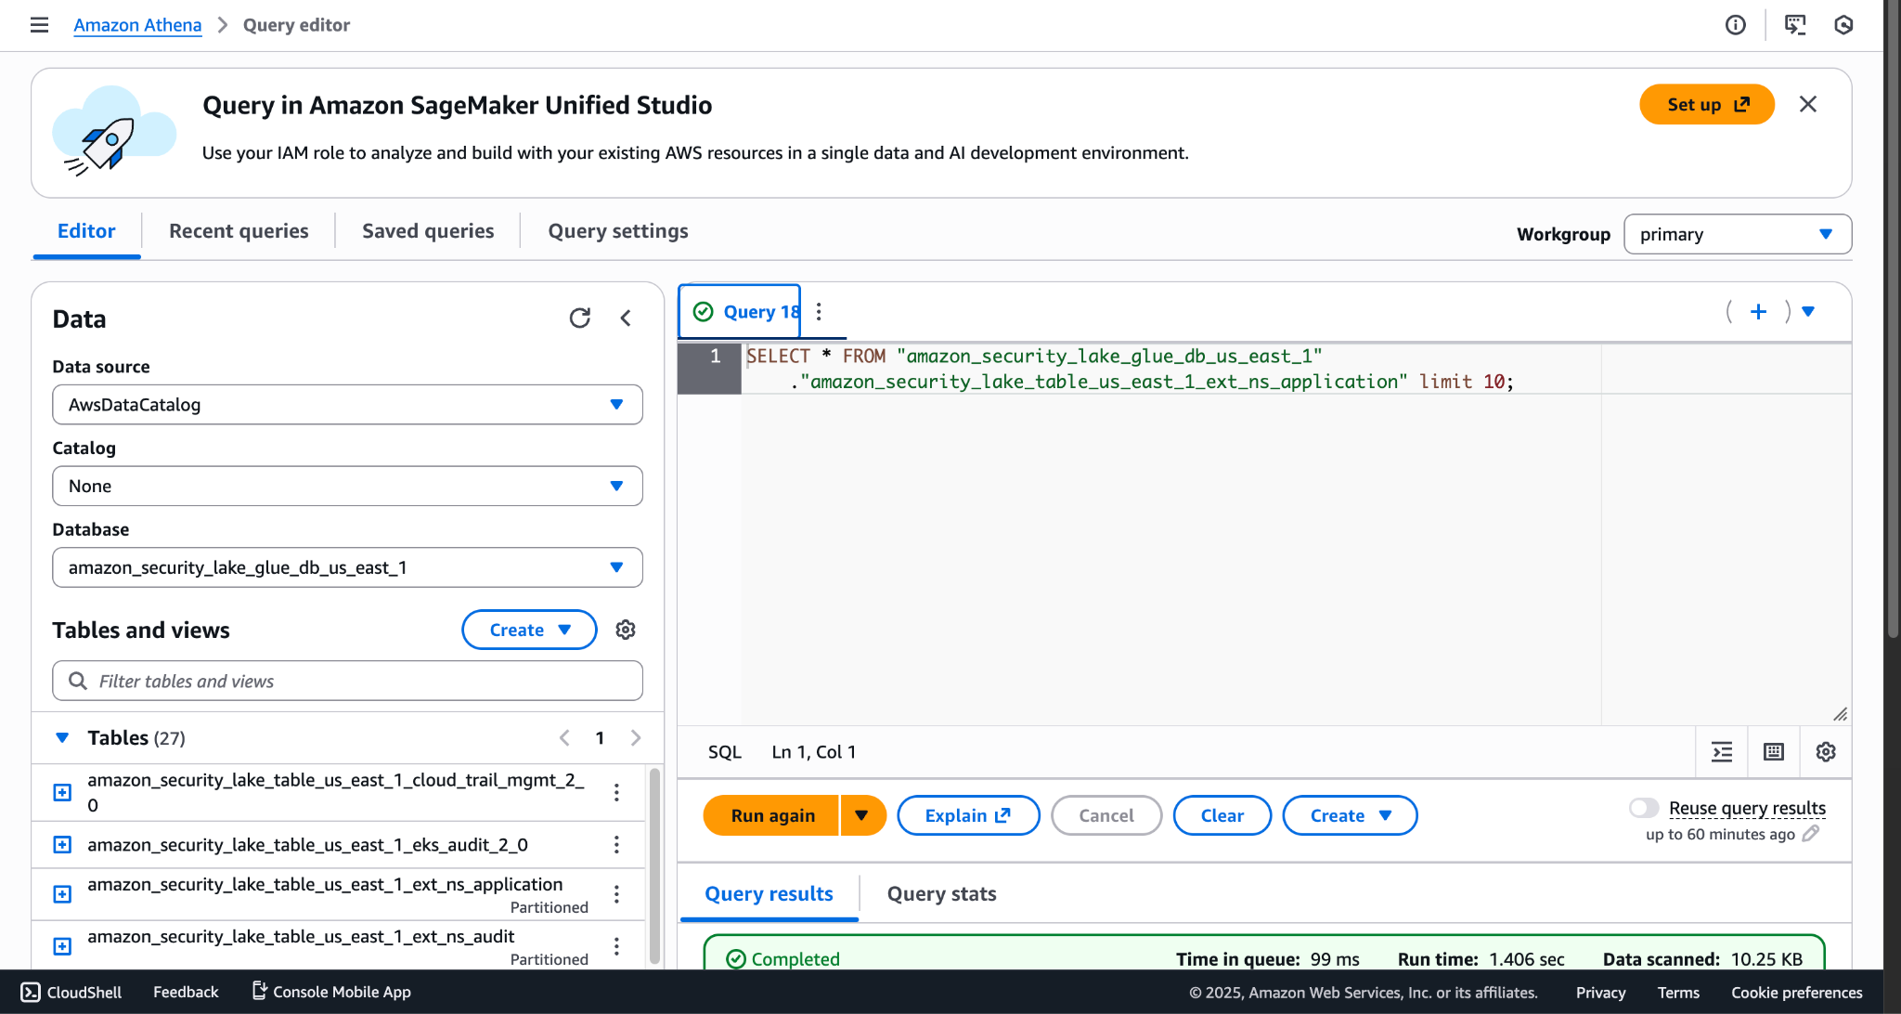The width and height of the screenshot is (1901, 1014).
Task: Open Cookie preferences in footer
Action: pos(1796,993)
